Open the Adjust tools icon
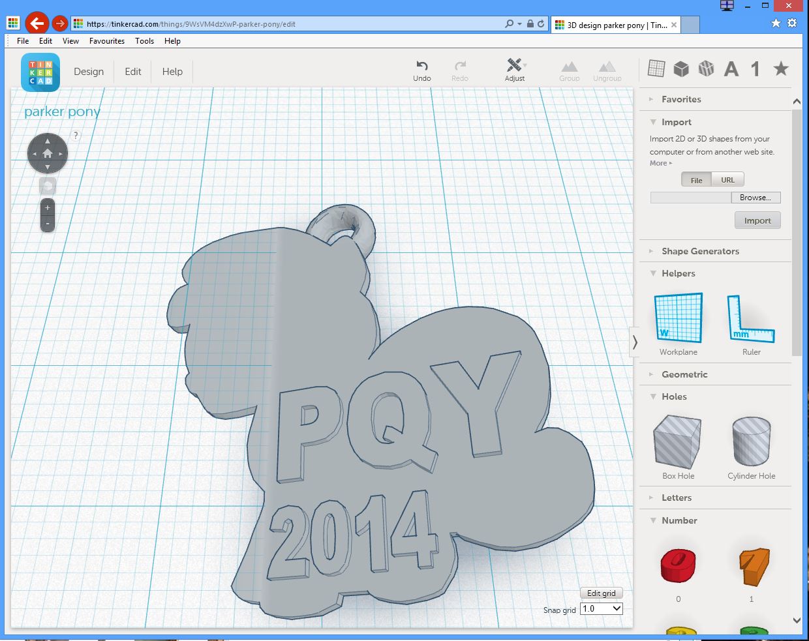This screenshot has width=809, height=641. click(515, 65)
